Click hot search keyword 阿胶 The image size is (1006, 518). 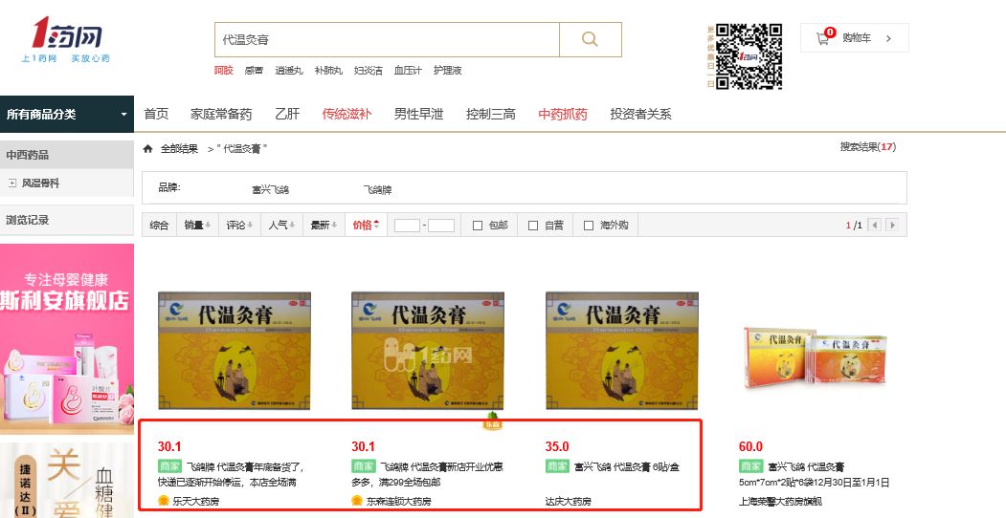tap(224, 71)
